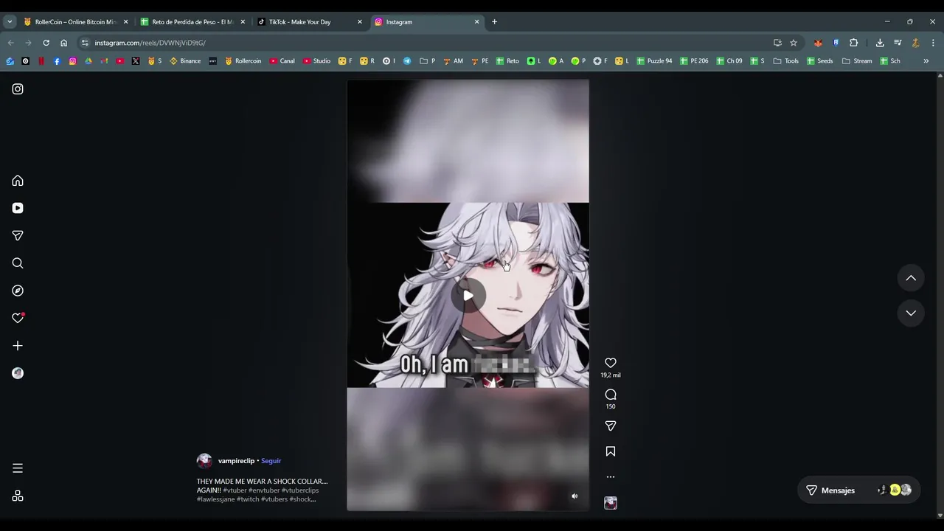The height and width of the screenshot is (531, 944).
Task: Open the #vtuber hashtag link
Action: [x=235, y=490]
